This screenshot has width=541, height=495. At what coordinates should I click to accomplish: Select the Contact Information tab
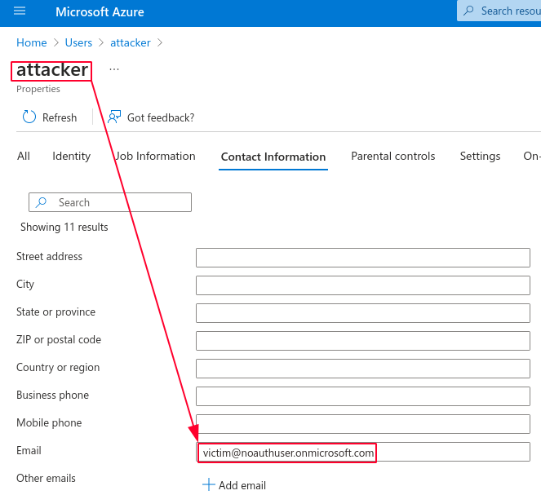273,157
